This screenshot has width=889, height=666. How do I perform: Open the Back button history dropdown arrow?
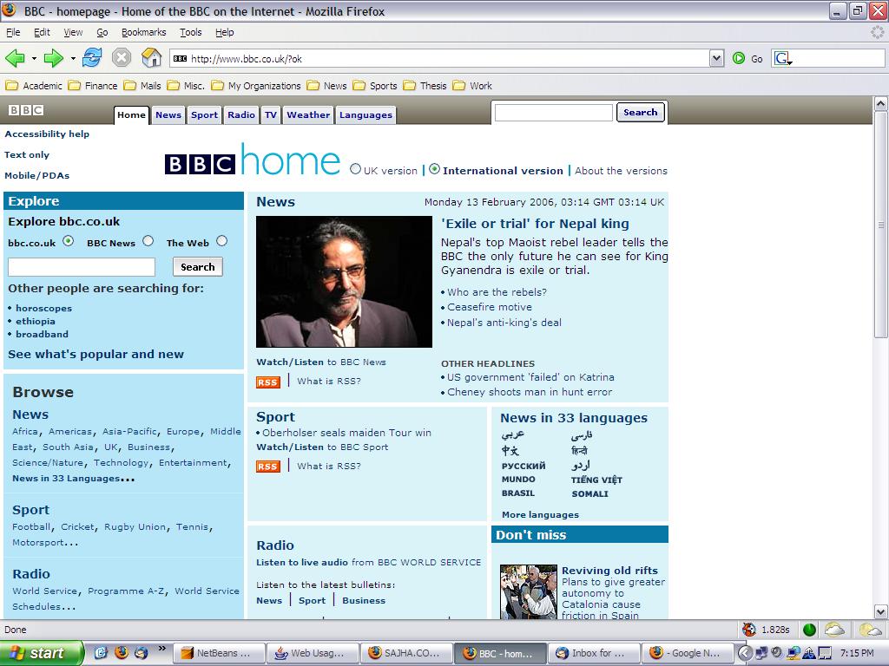(x=34, y=58)
